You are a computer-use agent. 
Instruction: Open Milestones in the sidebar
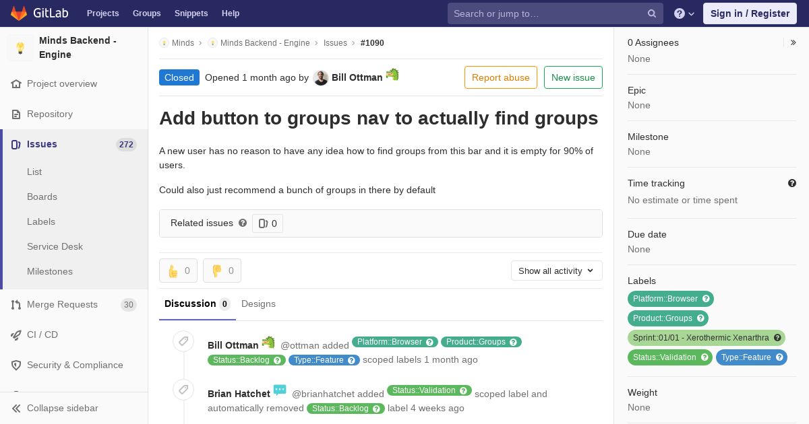coord(50,271)
